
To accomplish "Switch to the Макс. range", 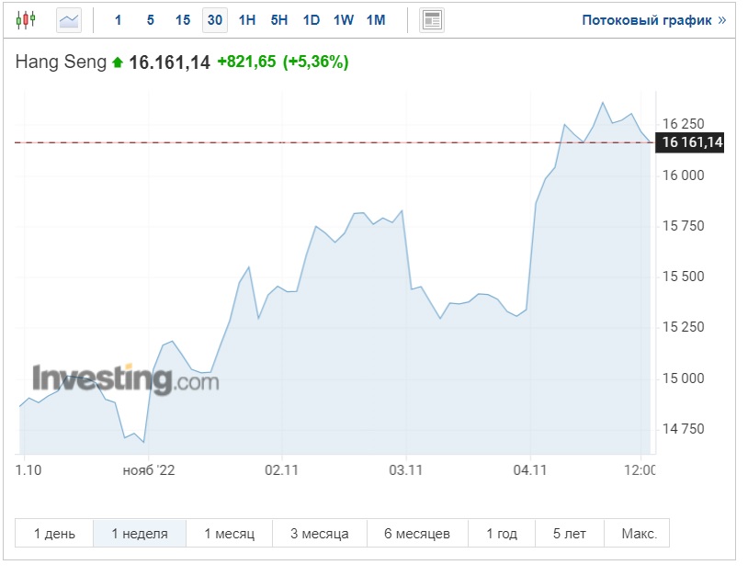I will [x=639, y=534].
